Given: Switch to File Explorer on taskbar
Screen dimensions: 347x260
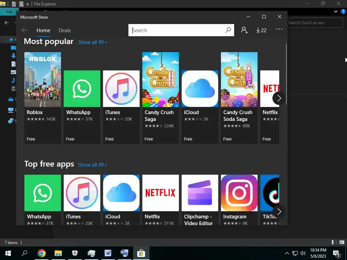Looking at the screenshot, I should point(58,253).
